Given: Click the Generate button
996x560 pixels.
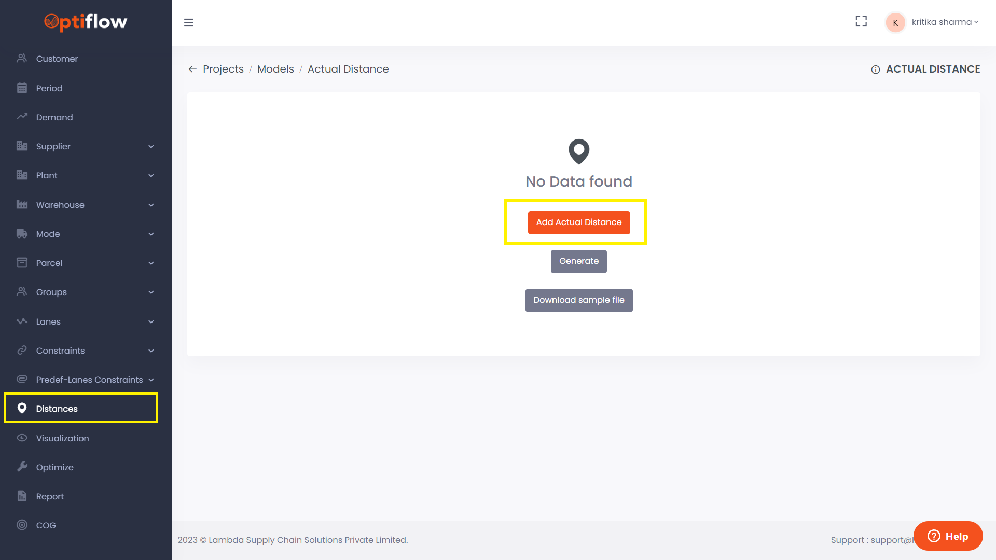Looking at the screenshot, I should point(579,261).
